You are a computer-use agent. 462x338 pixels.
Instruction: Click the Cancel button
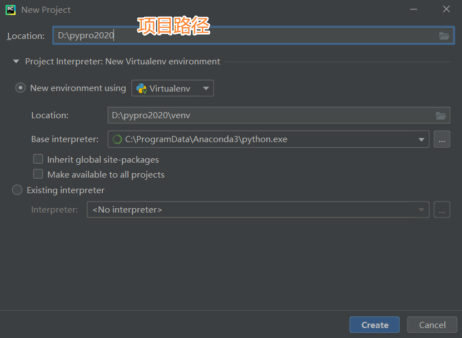coord(432,325)
